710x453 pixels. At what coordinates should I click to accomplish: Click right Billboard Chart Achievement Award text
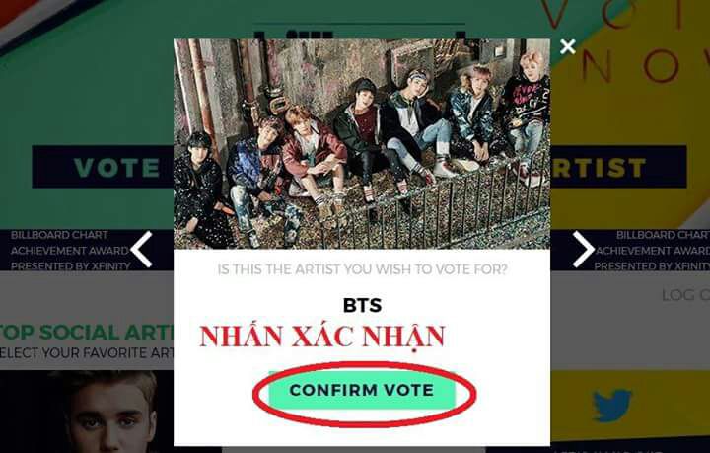652,251
